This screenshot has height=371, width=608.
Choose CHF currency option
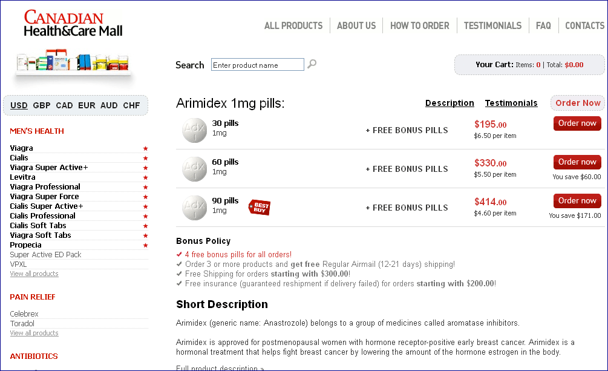[131, 105]
